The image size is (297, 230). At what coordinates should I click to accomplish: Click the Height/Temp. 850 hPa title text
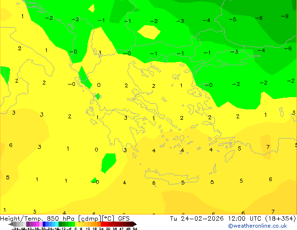coord(37,219)
